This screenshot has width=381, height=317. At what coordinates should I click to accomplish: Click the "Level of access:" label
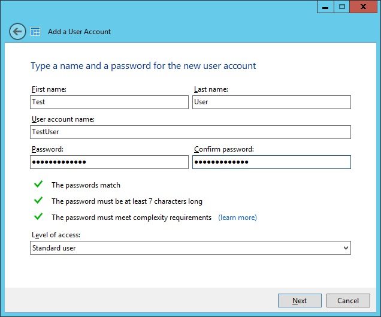[x=56, y=235]
